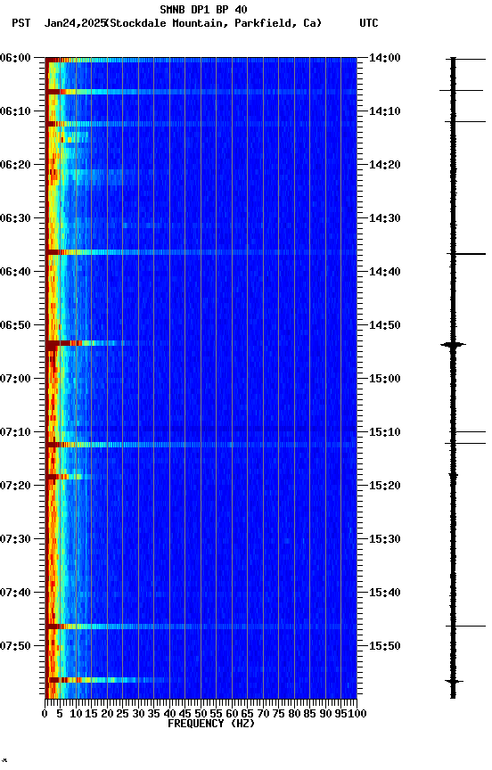492x770 pixels.
Task: Click the 06:40 PST time label
Action: click(x=15, y=272)
